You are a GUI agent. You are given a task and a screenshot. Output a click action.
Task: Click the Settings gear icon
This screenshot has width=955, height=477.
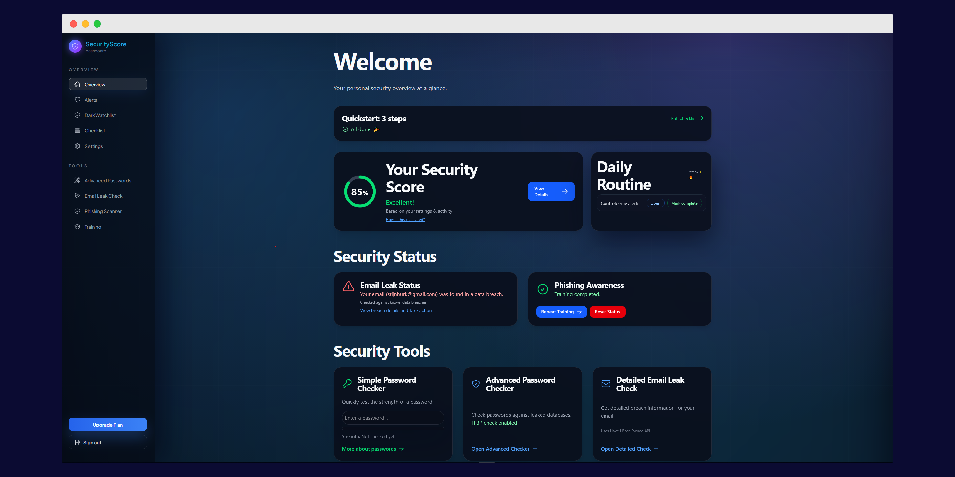click(77, 146)
